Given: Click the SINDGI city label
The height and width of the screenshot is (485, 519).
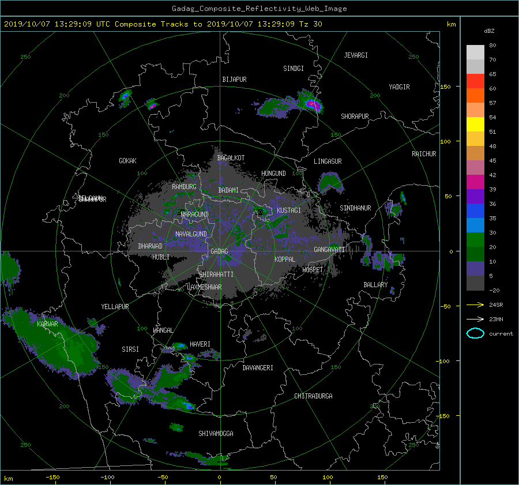Looking at the screenshot, I should click(x=294, y=69).
